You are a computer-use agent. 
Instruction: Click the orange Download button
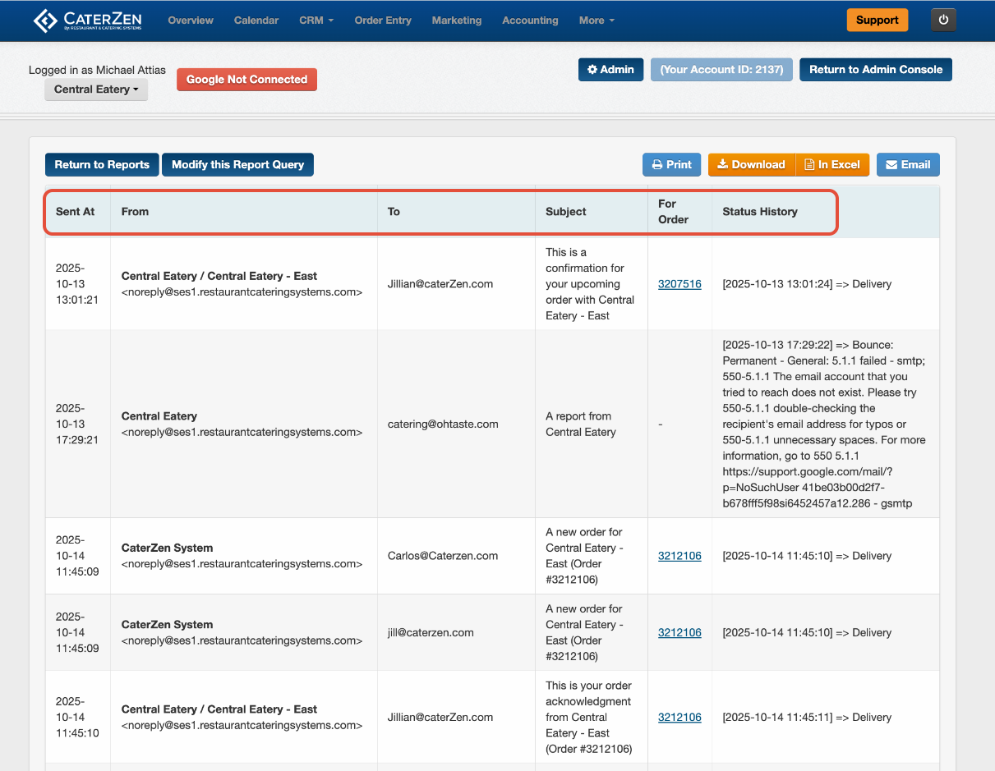coord(752,165)
